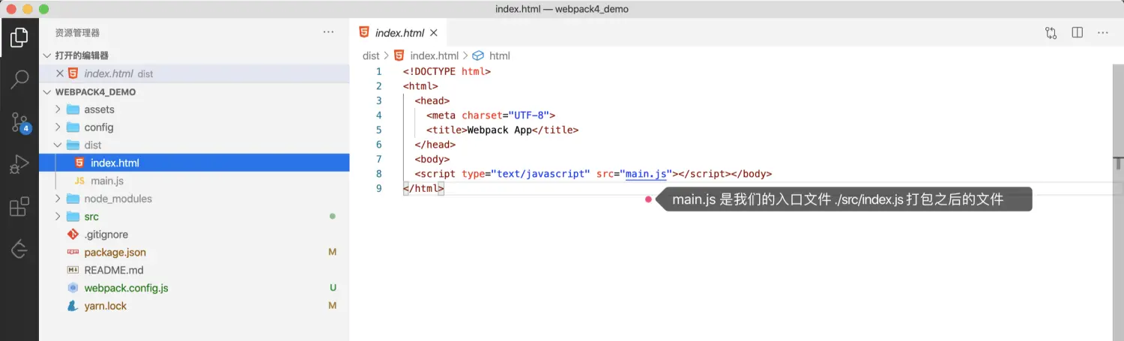Open webpack.config.js file
The width and height of the screenshot is (1124, 341).
[x=195, y=288]
